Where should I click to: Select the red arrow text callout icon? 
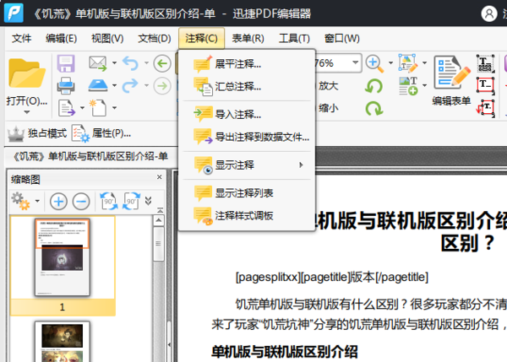click(485, 108)
